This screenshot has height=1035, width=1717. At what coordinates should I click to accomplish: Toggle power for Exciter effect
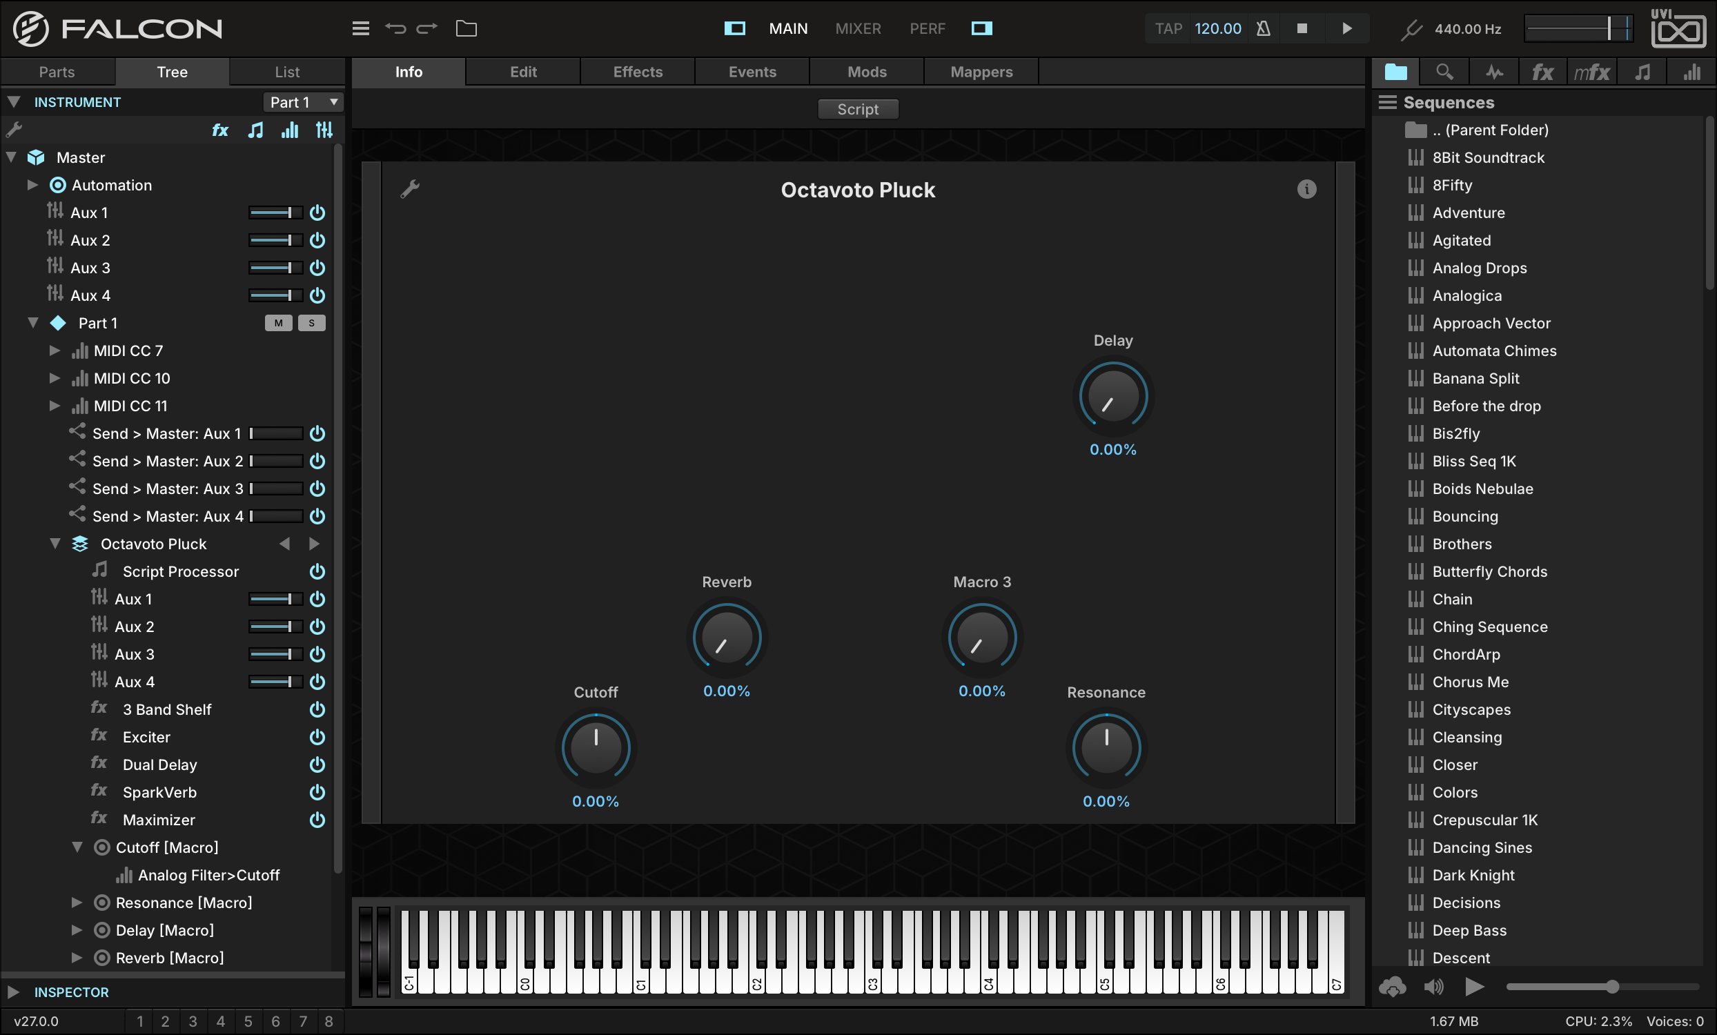pos(317,737)
